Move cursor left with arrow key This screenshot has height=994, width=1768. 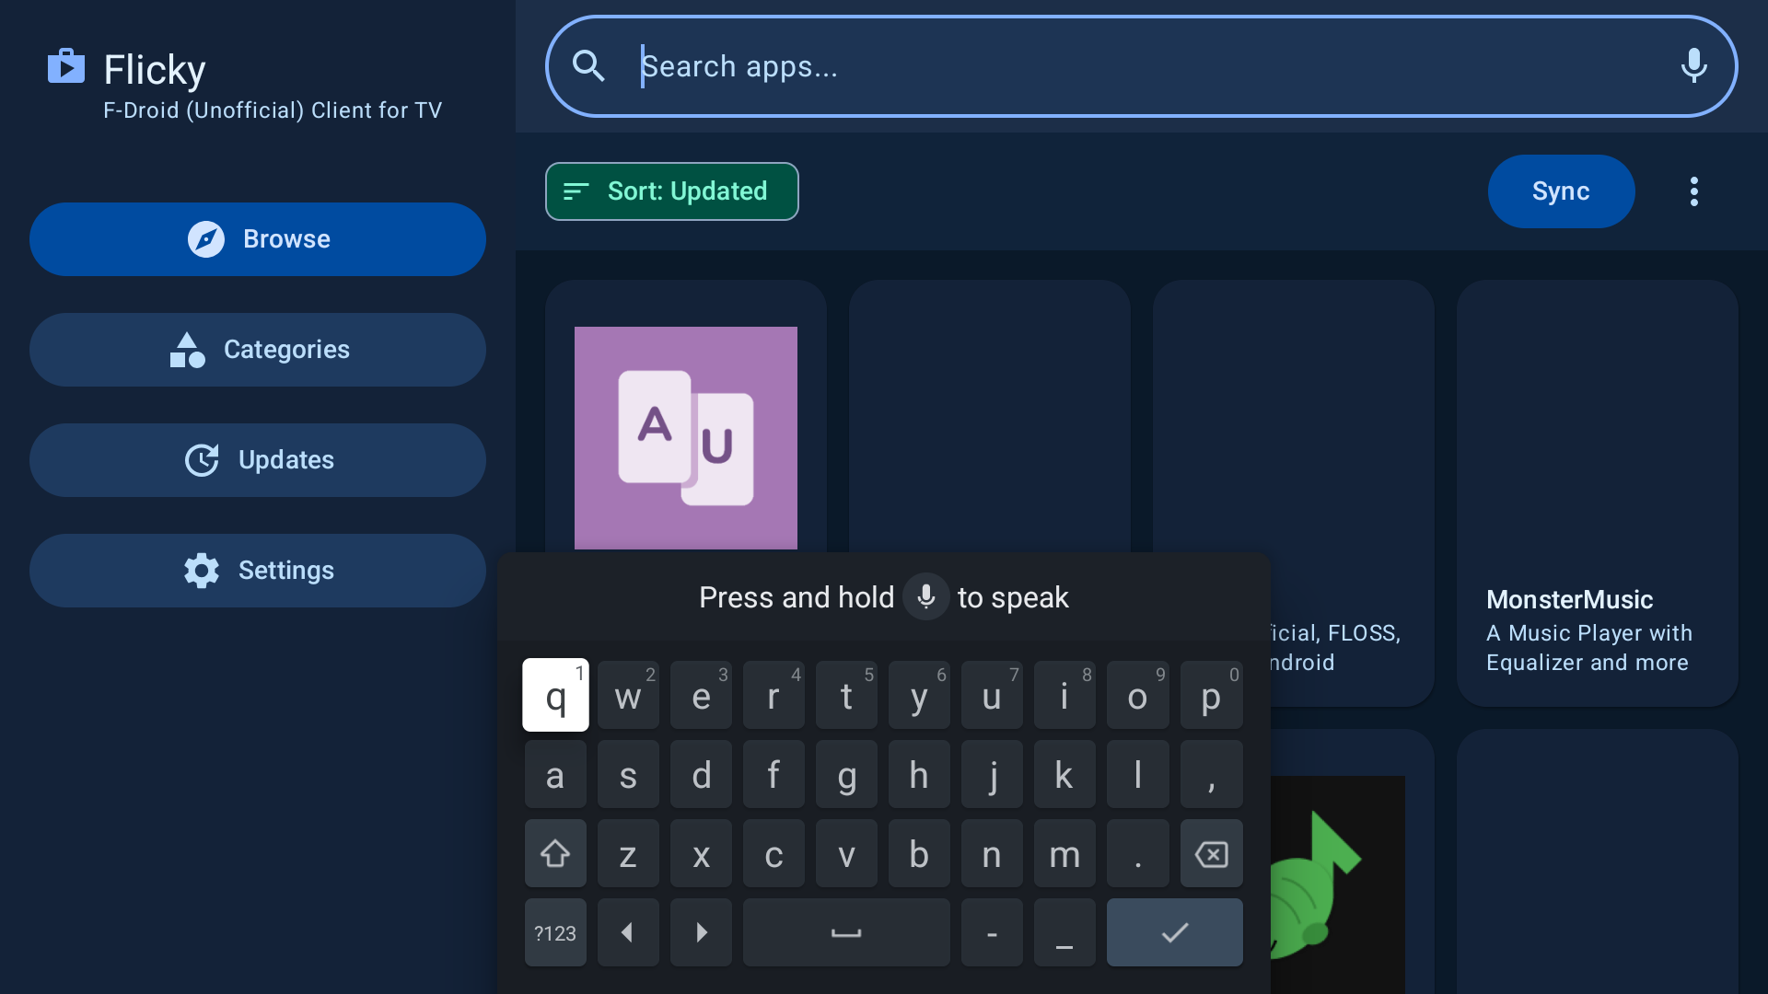(x=627, y=932)
